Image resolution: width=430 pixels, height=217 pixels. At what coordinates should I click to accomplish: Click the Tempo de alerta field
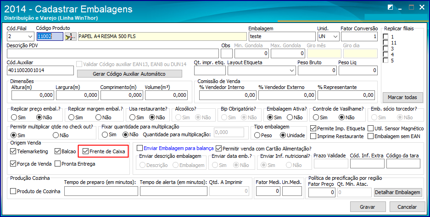tap(173, 191)
